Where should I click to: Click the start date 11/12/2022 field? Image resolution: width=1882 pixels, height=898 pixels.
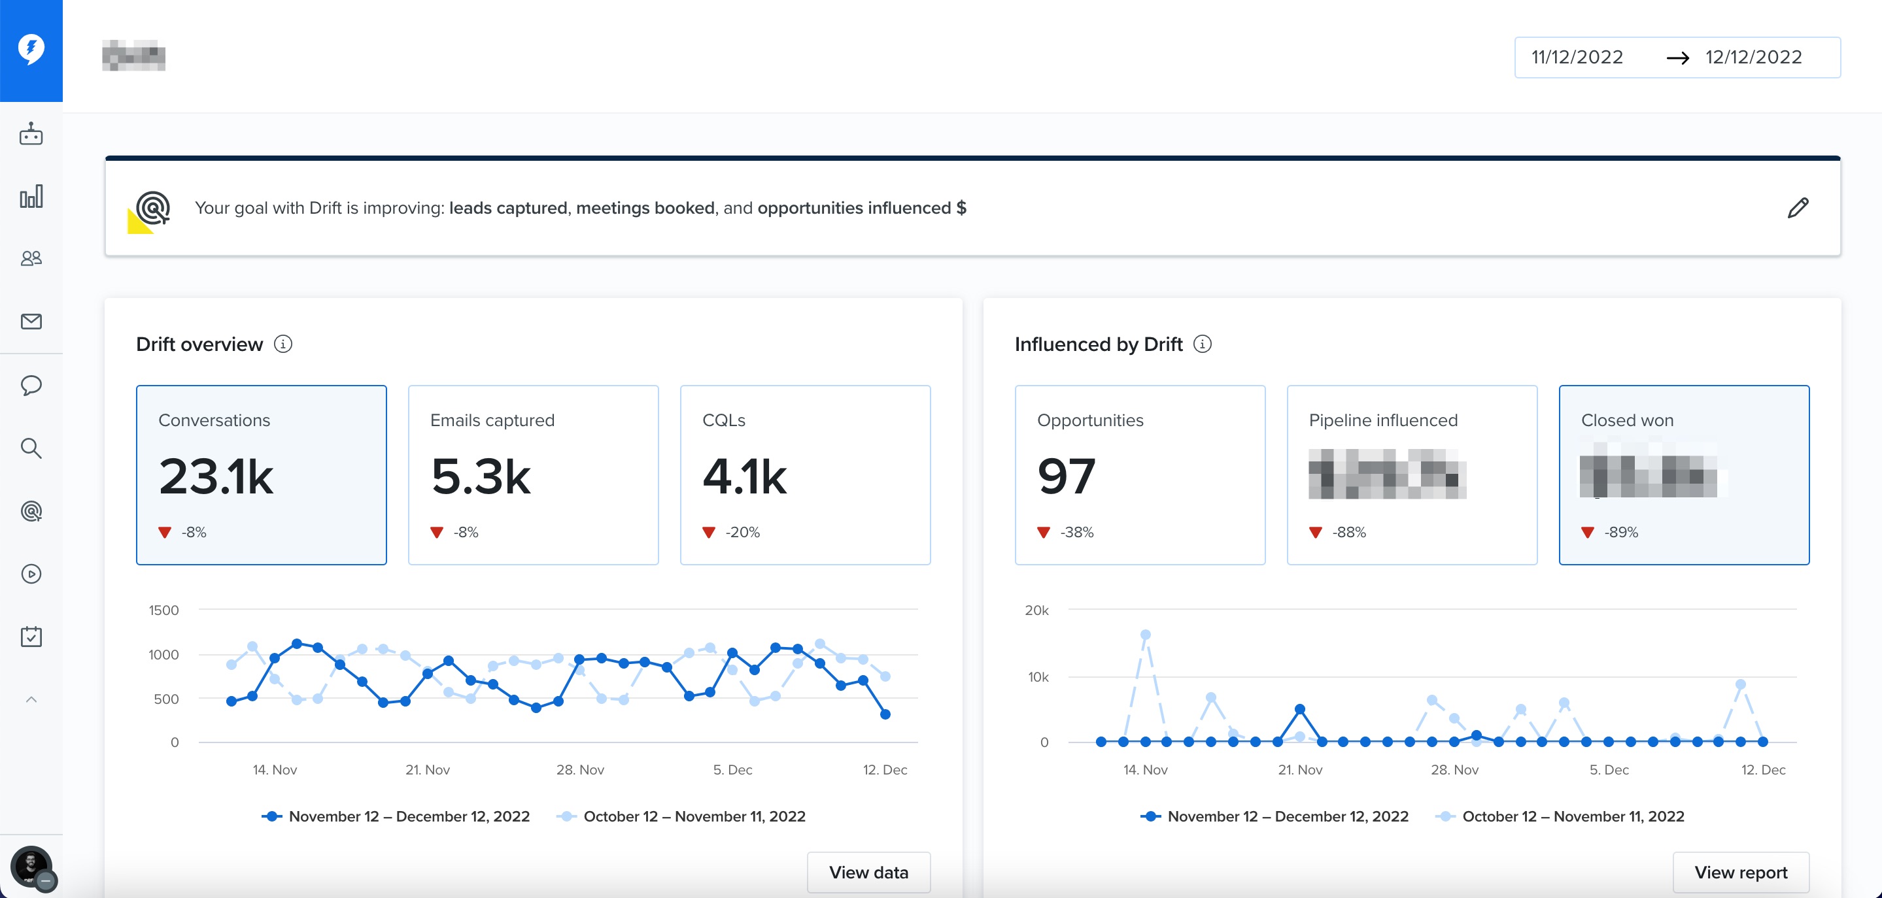[1577, 57]
